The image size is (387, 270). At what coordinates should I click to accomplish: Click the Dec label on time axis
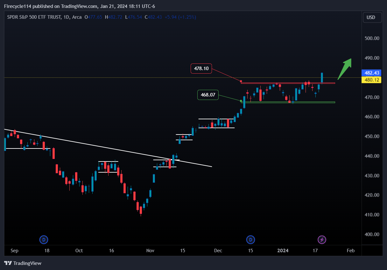point(218,251)
